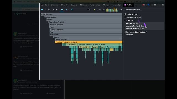
Task: Save the profile to file
Action: click(57, 10)
